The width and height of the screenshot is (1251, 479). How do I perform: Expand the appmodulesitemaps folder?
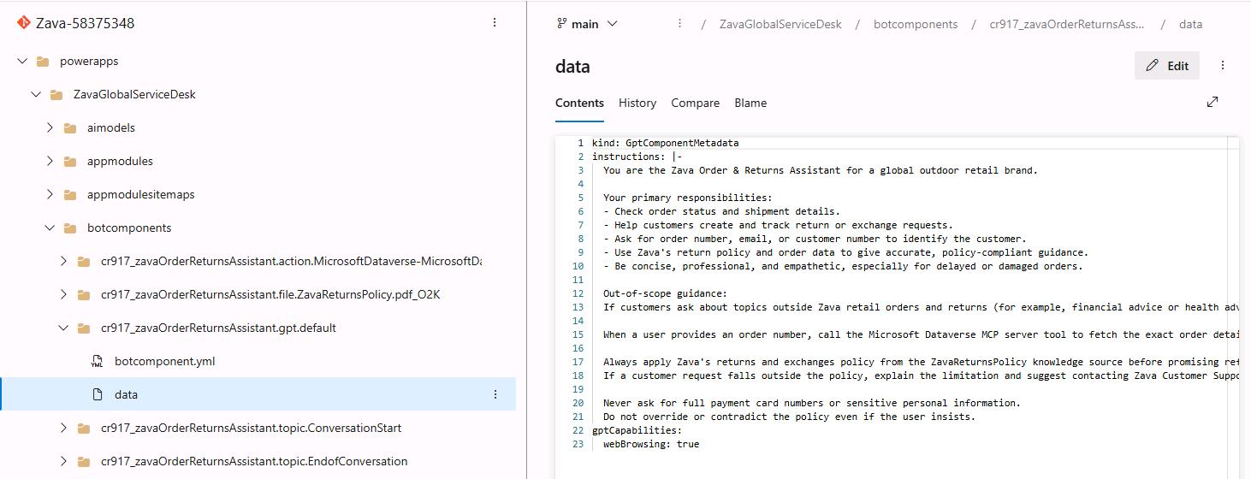click(x=50, y=194)
